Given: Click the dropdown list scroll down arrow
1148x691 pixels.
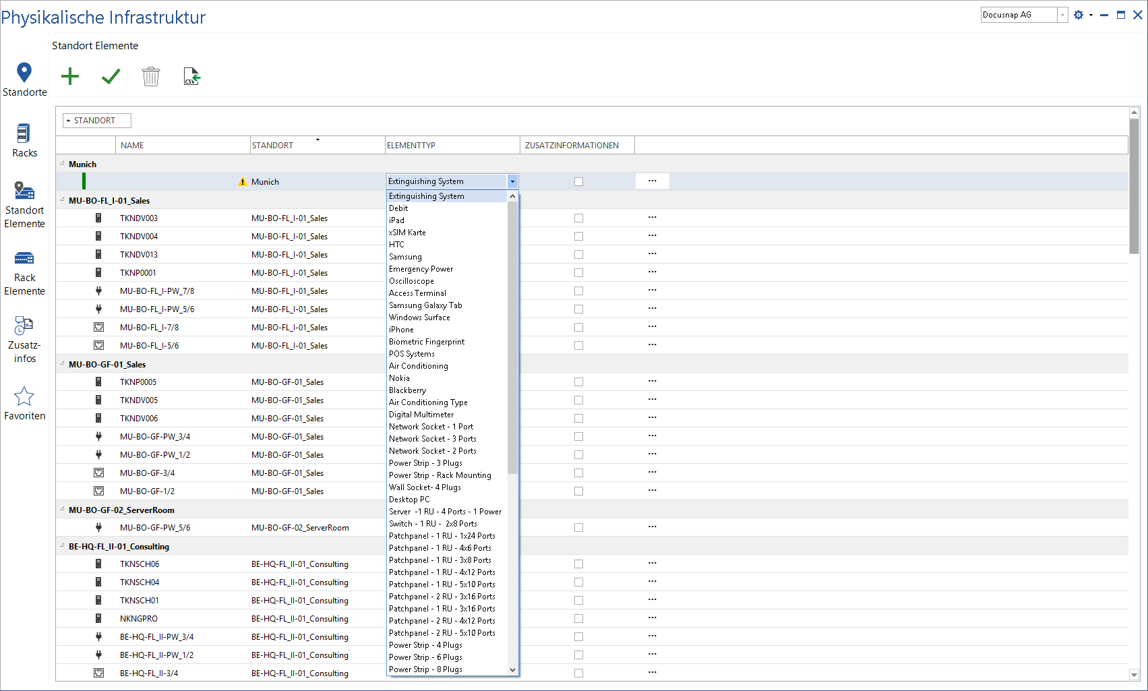Looking at the screenshot, I should click(512, 670).
